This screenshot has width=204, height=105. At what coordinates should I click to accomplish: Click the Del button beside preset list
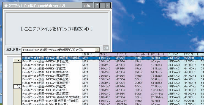point(106,48)
